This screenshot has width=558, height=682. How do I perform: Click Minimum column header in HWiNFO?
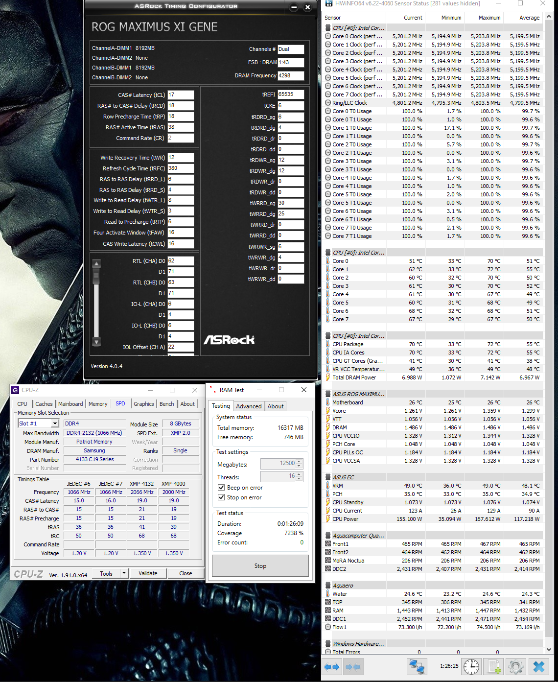pyautogui.click(x=445, y=18)
